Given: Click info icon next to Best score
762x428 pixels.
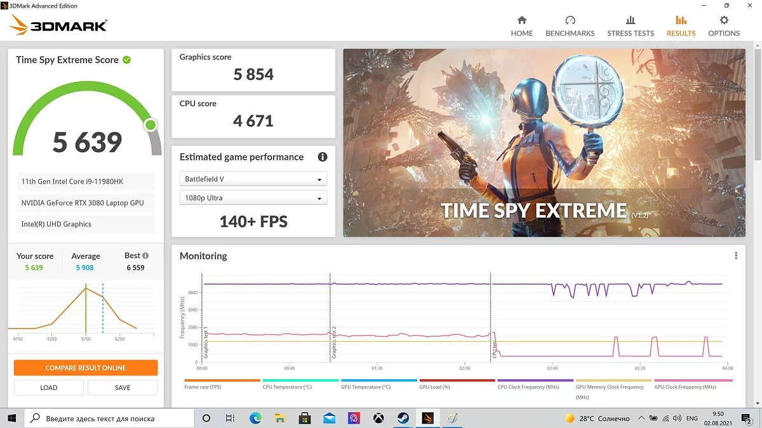Looking at the screenshot, I should click(145, 256).
